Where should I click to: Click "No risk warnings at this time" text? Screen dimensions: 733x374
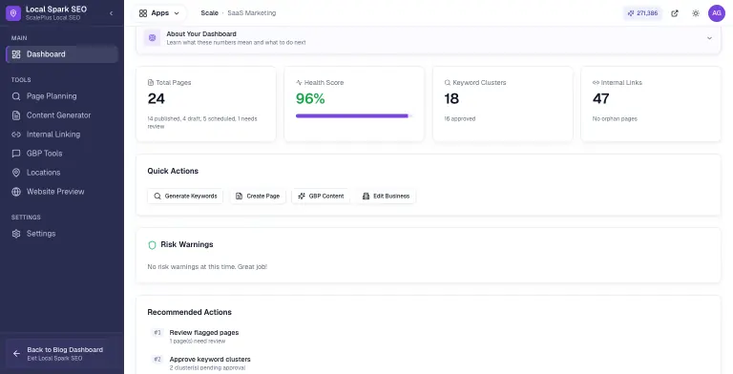(x=207, y=267)
